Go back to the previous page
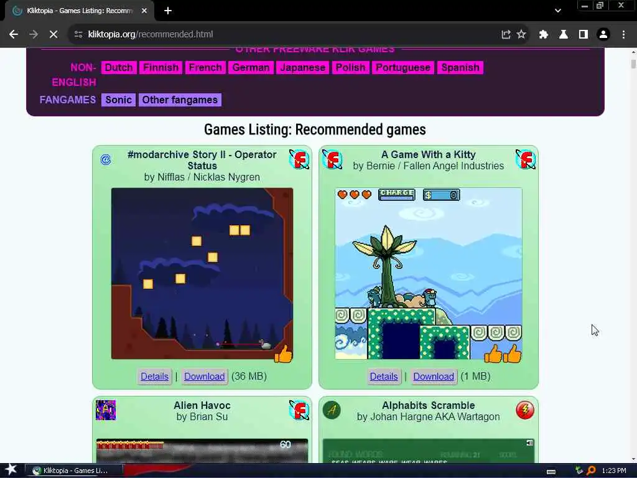637x478 pixels. (x=14, y=35)
